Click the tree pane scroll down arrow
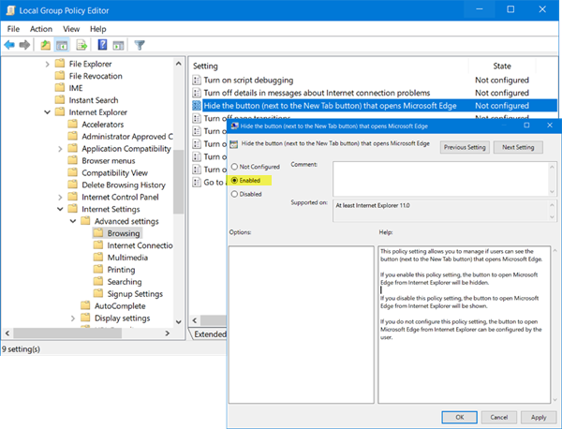The height and width of the screenshot is (429, 562). [178, 322]
